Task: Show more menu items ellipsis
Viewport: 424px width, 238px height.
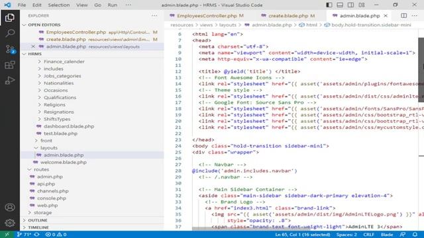Action: click(x=128, y=5)
